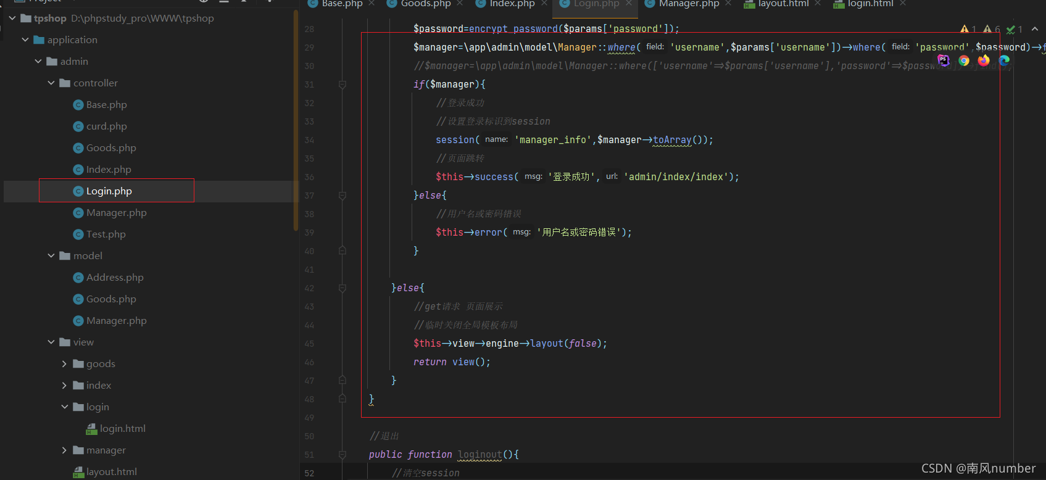This screenshot has height=480, width=1046.
Task: Fold the loginout function at line 51
Action: (342, 455)
